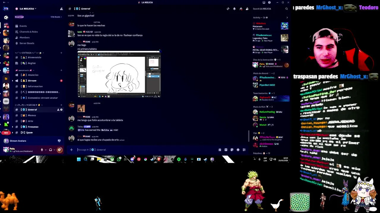Open the Arte channel
380x213 pixels.
tap(38, 121)
